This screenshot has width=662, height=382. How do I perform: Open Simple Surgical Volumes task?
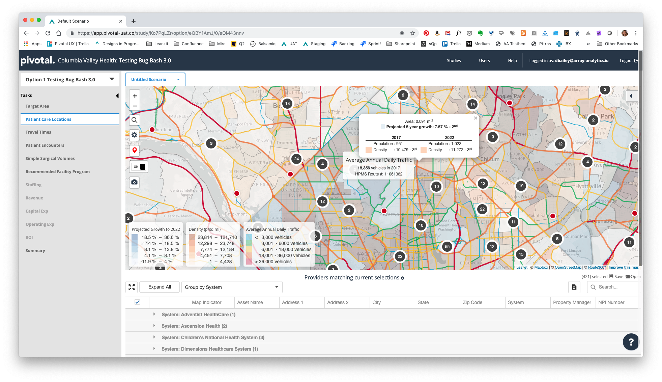point(50,159)
